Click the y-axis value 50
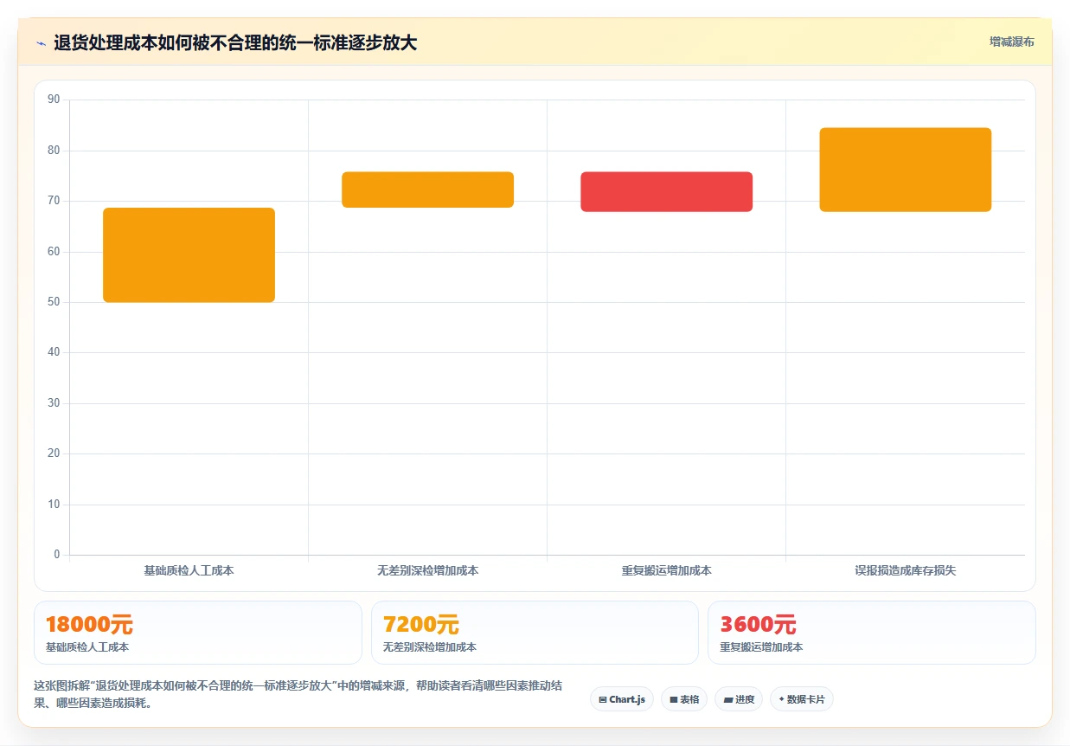 click(54, 302)
